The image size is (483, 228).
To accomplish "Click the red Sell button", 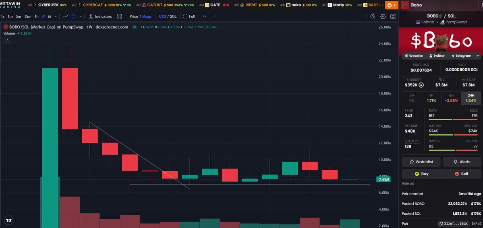I will (x=461, y=174).
